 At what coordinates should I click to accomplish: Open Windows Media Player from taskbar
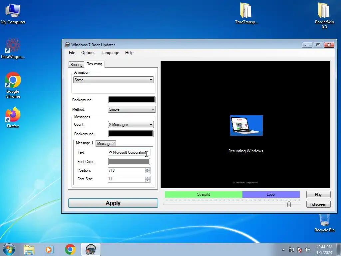point(49,250)
